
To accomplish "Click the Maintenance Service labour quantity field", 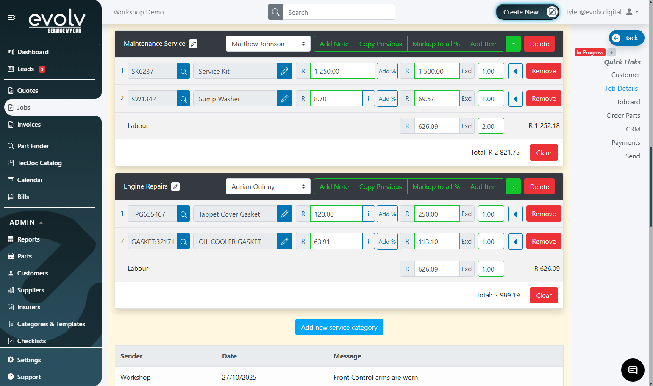I will click(491, 126).
